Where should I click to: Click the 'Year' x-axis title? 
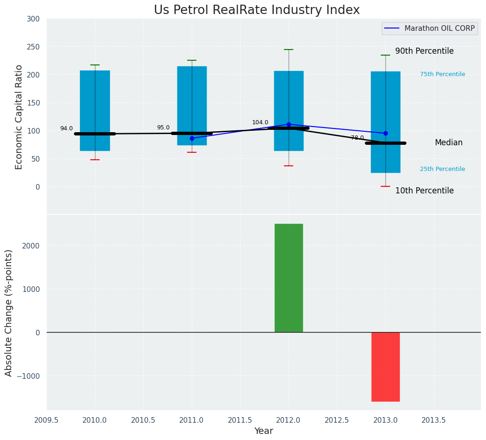pyautogui.click(x=263, y=431)
